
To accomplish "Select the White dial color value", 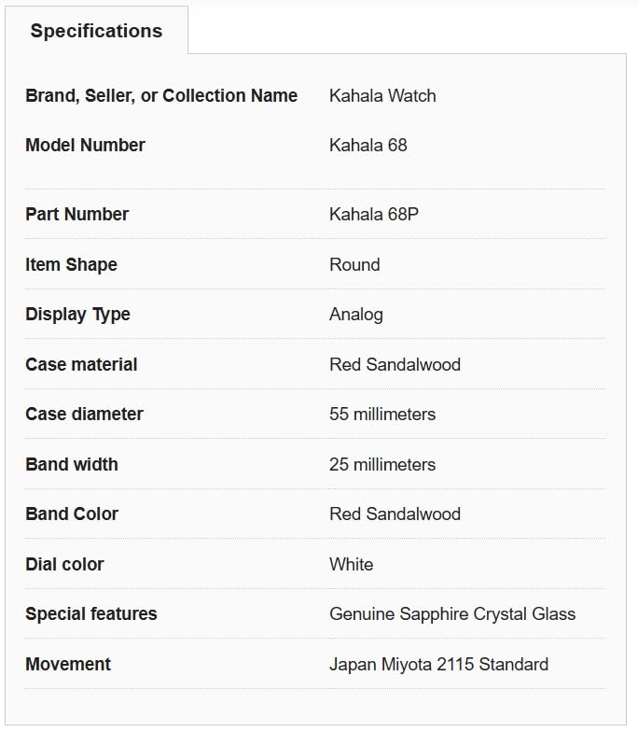I will click(x=352, y=564).
